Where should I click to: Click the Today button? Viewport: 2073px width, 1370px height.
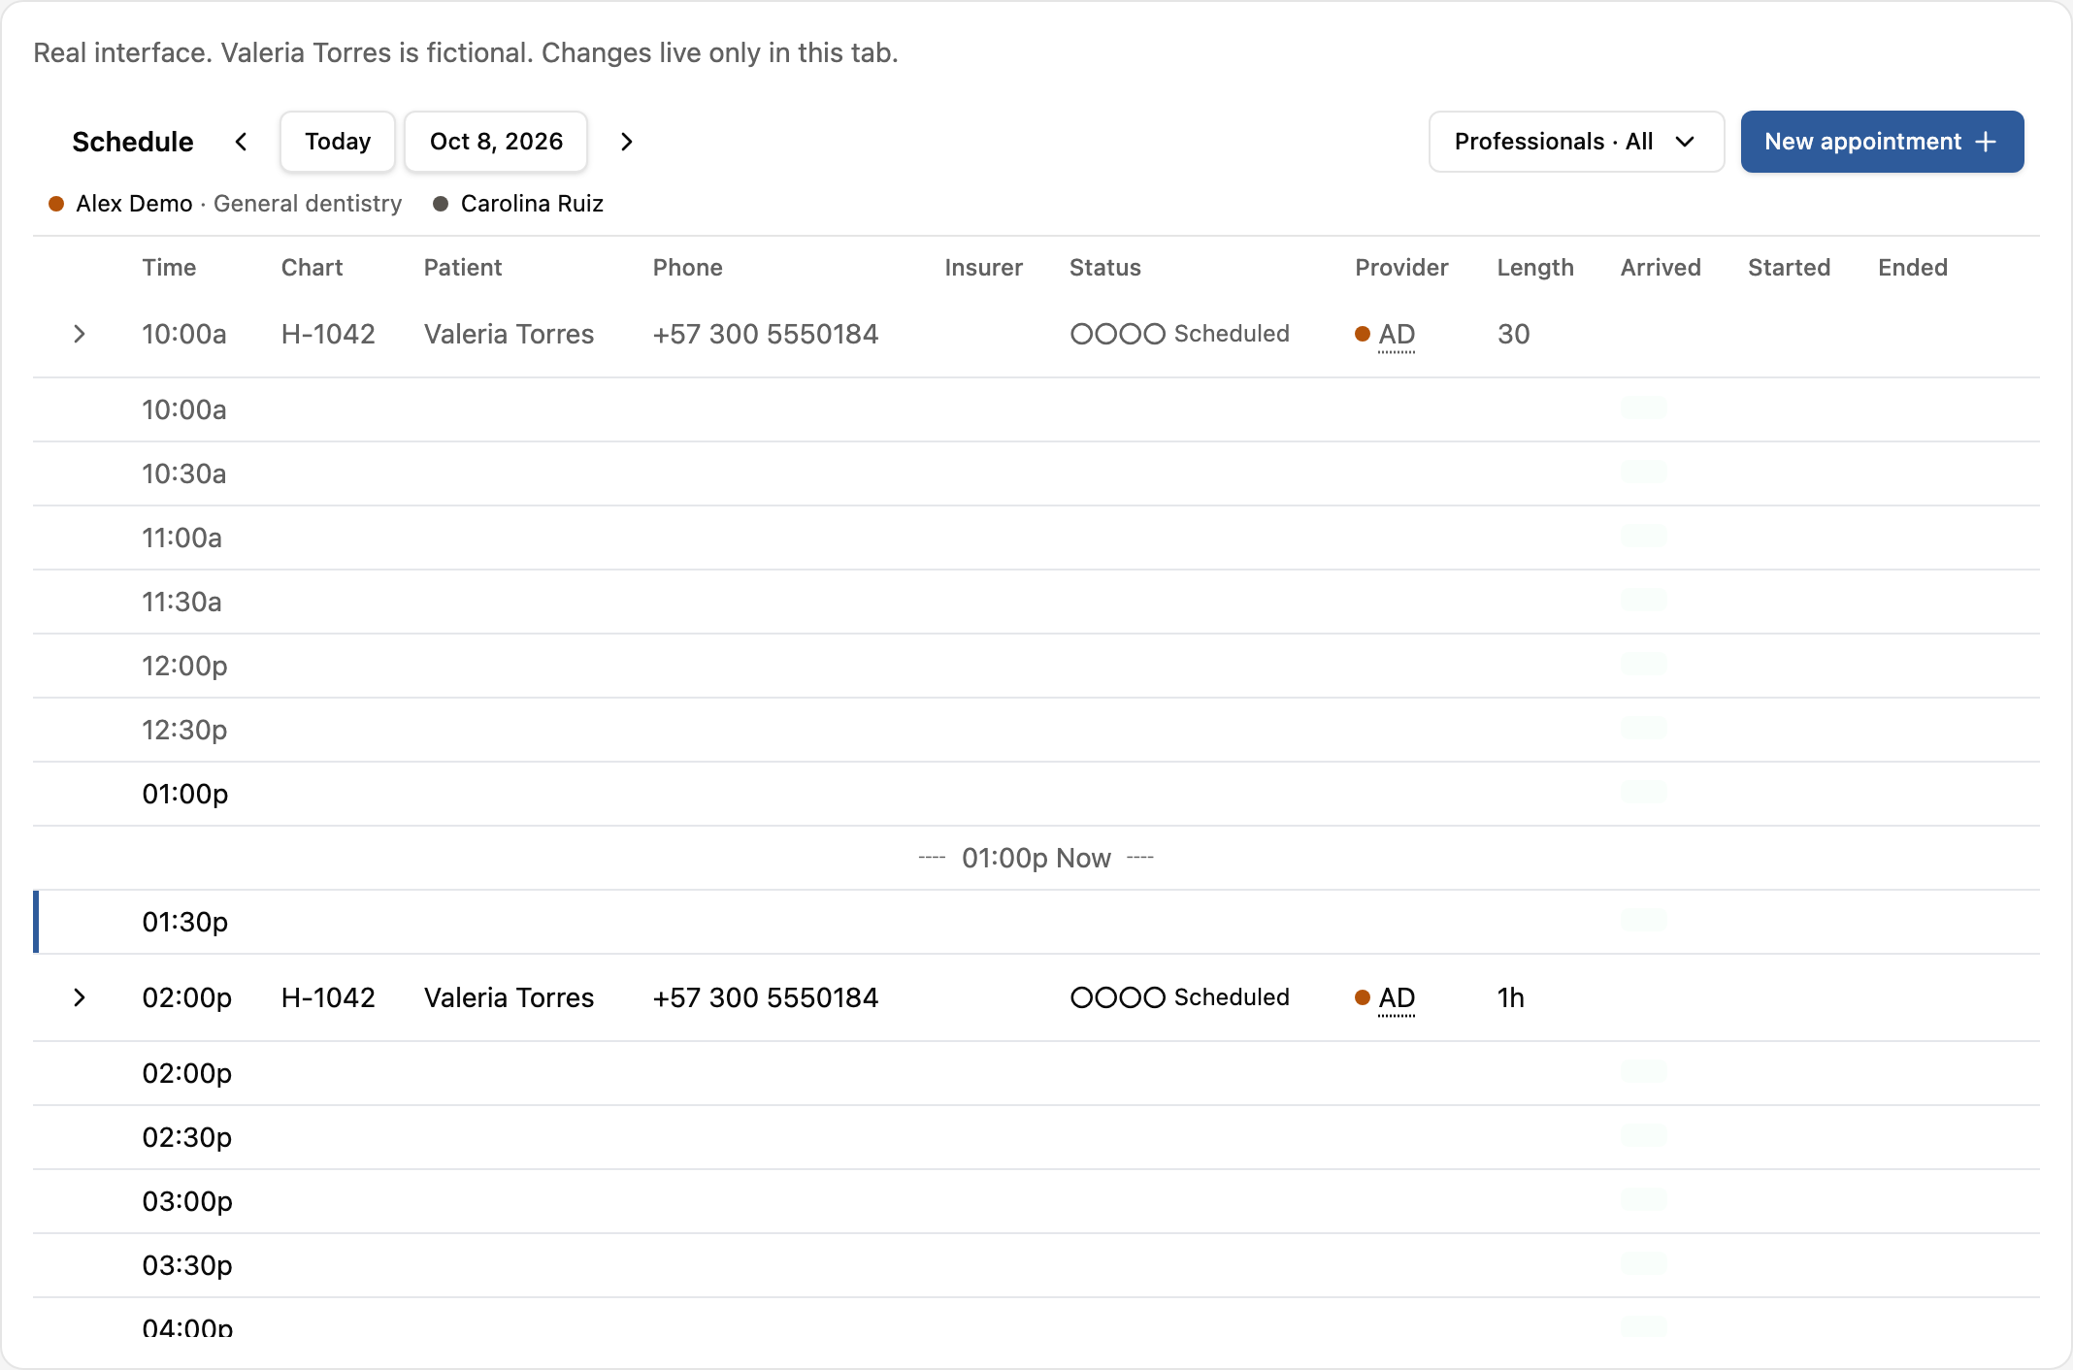[338, 142]
